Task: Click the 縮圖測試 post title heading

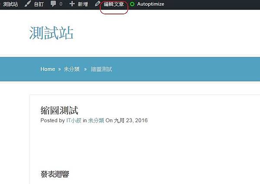Action: point(59,110)
